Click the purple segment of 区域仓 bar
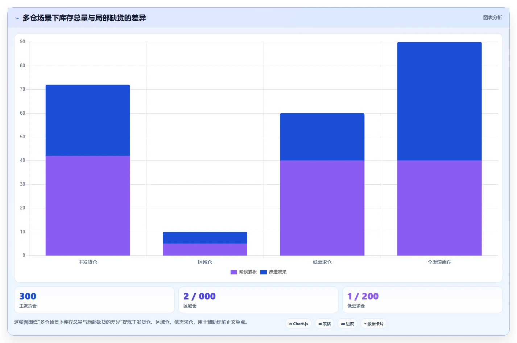Screen dimensions: 517x343 (205, 250)
